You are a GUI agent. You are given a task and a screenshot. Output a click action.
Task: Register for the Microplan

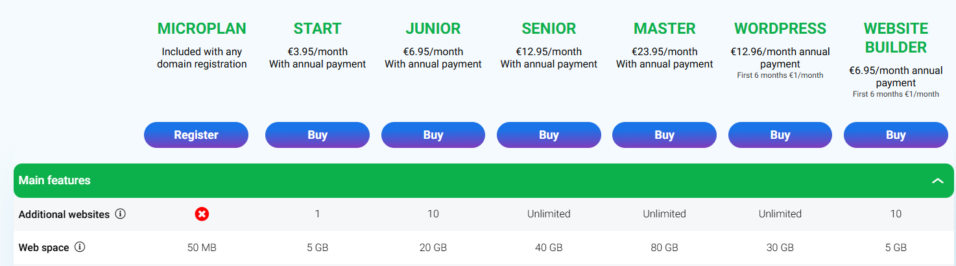pos(196,135)
